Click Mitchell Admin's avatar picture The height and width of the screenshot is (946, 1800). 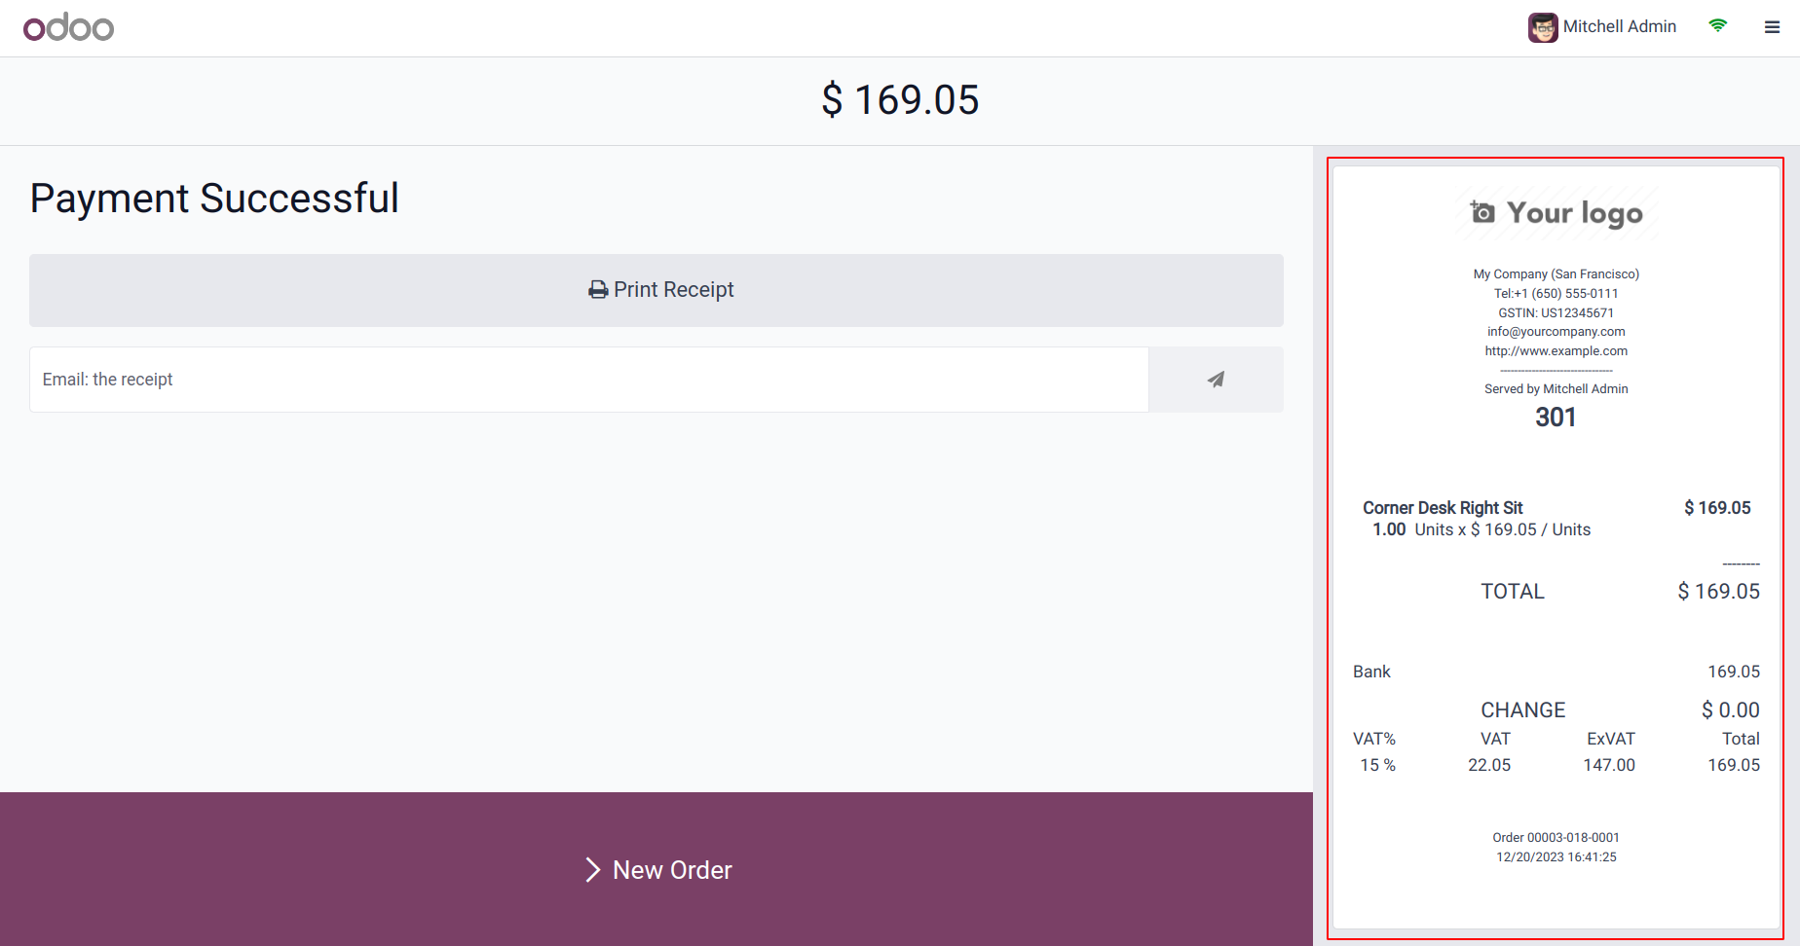click(x=1542, y=27)
